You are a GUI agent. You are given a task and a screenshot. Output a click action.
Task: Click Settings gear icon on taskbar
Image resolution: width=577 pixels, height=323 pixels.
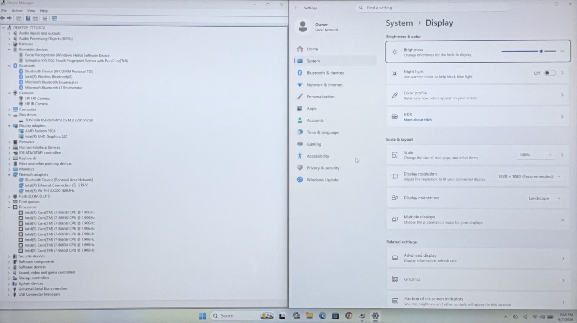coord(375,316)
